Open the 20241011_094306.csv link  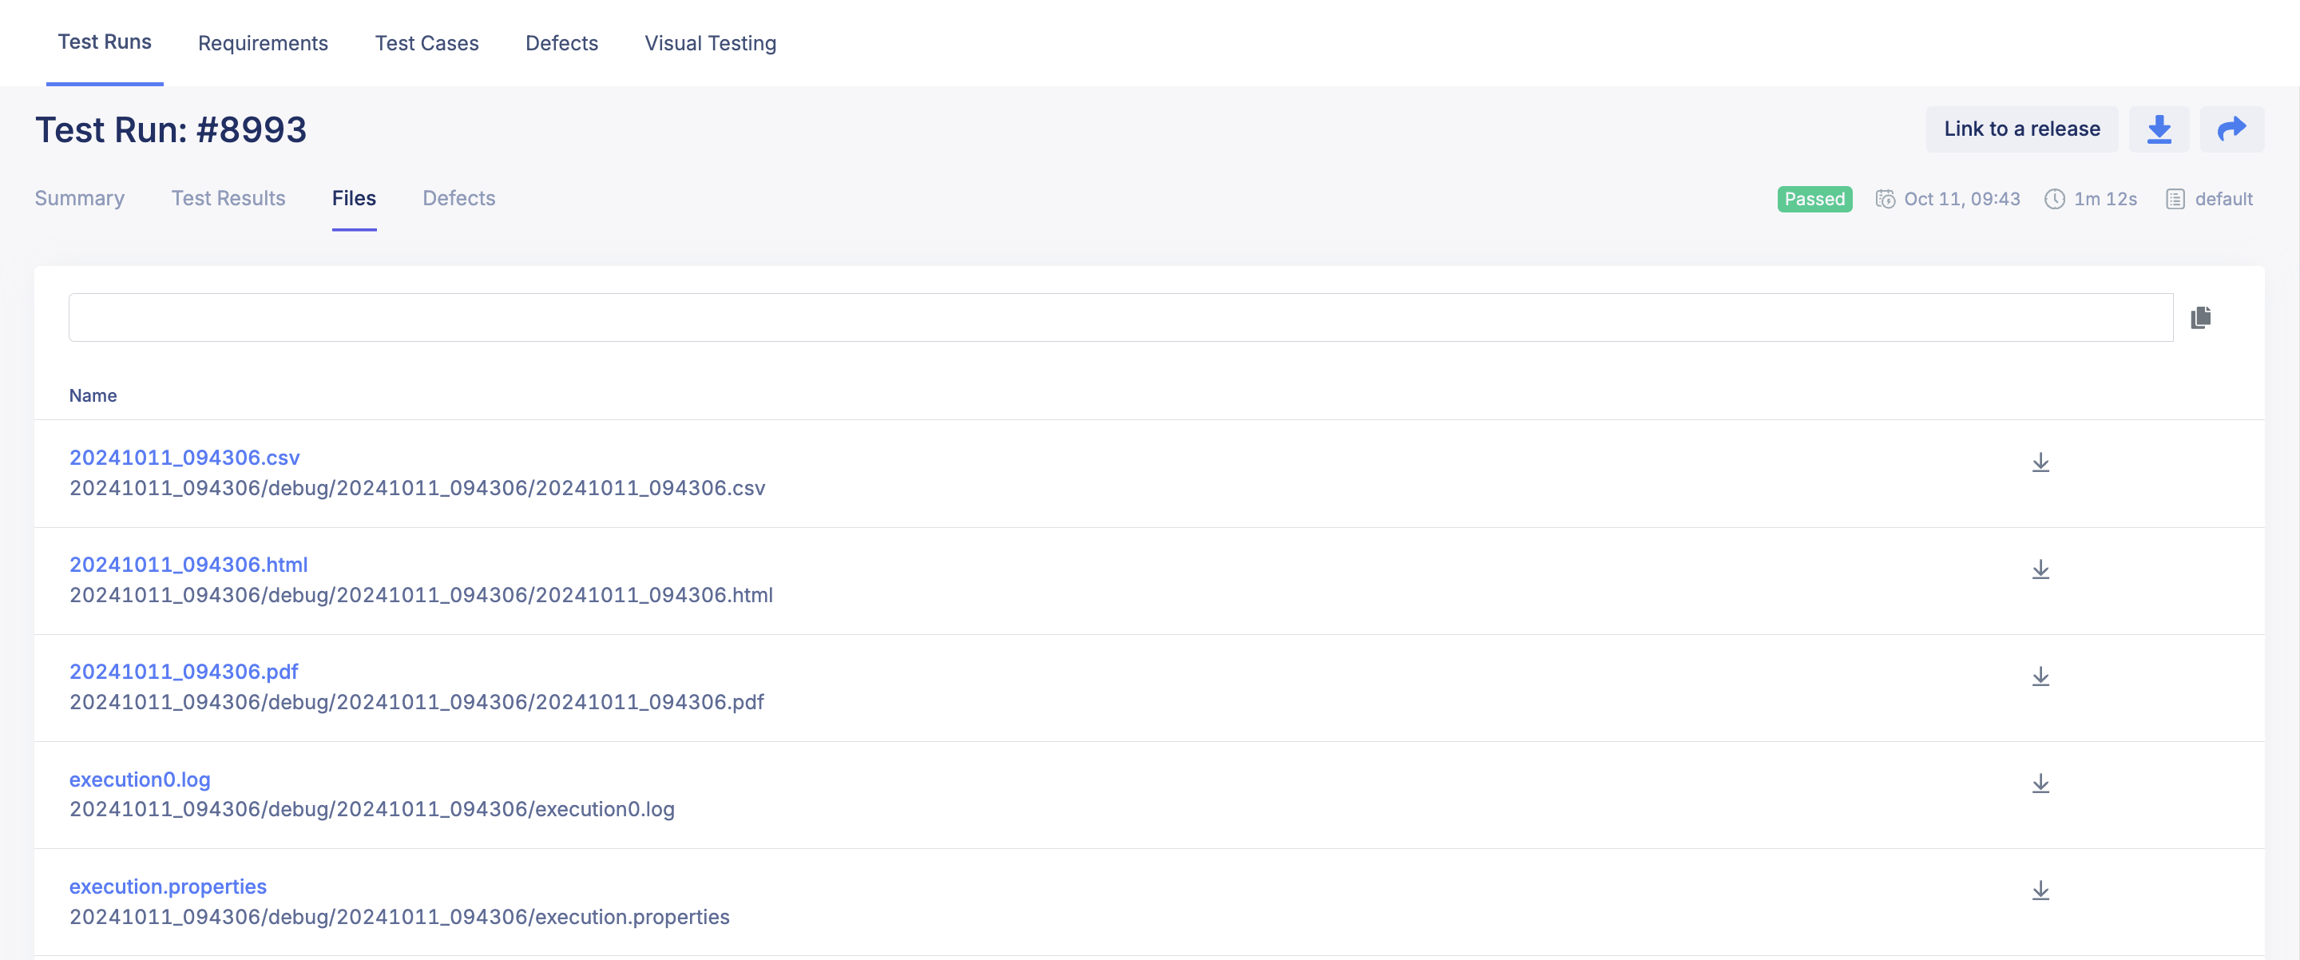pyautogui.click(x=184, y=457)
